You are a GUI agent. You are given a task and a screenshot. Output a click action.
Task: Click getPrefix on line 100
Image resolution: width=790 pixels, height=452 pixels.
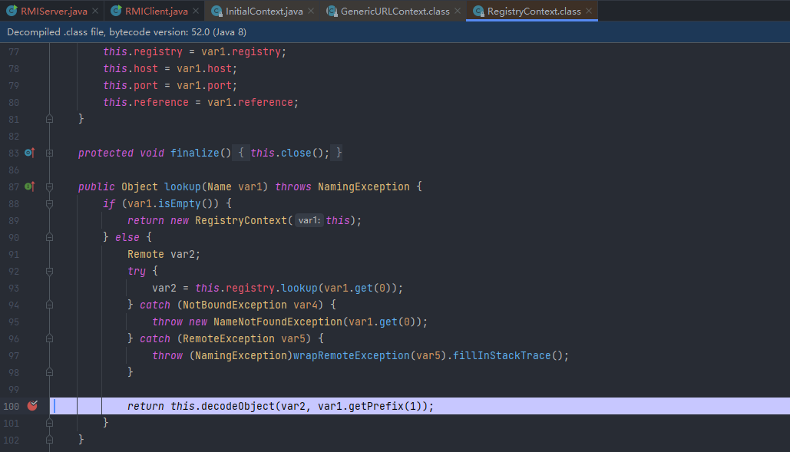[376, 406]
